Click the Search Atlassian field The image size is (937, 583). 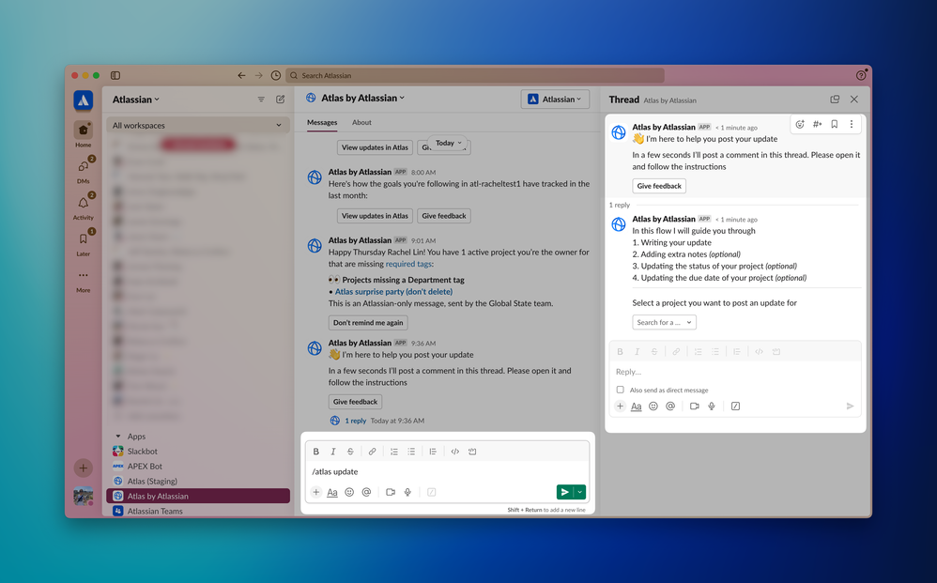475,75
